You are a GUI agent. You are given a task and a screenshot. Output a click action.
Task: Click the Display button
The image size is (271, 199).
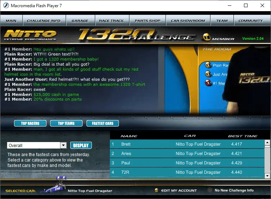81,145
